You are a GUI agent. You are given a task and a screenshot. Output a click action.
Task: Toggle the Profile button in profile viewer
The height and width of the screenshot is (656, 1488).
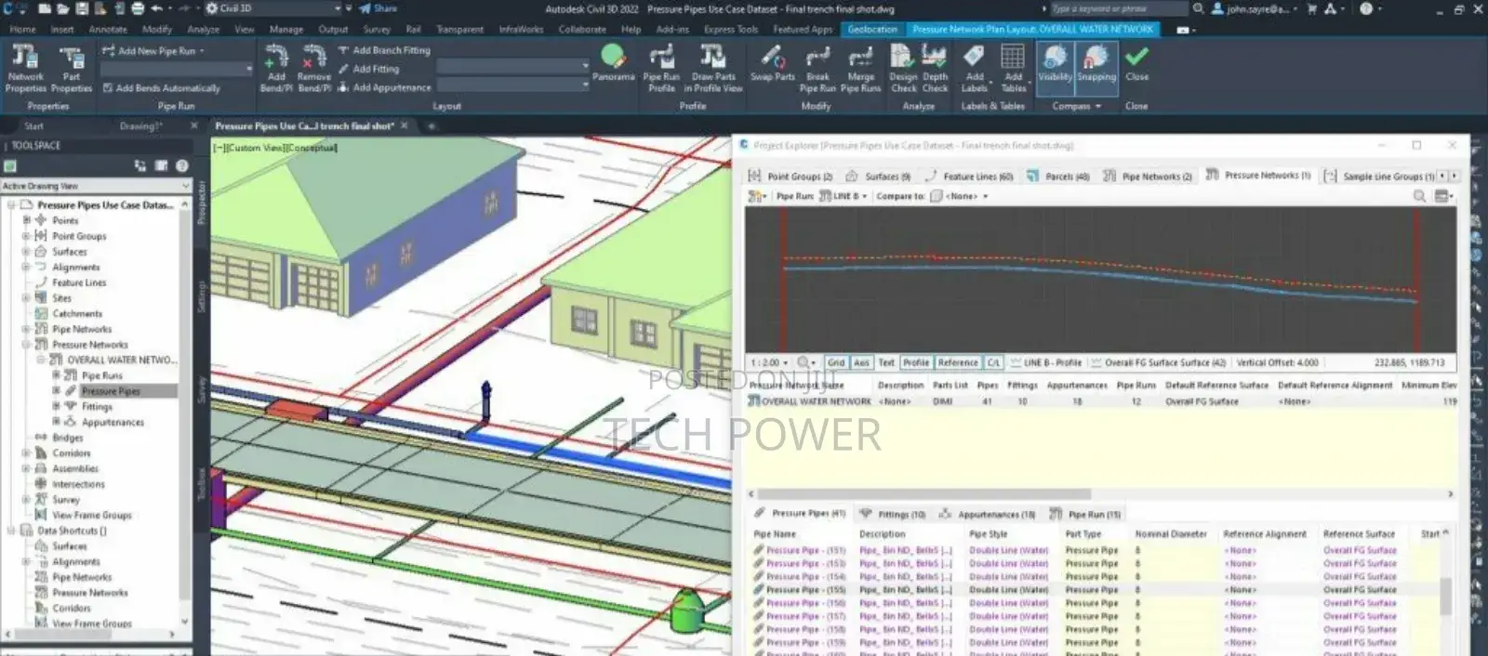tap(916, 362)
